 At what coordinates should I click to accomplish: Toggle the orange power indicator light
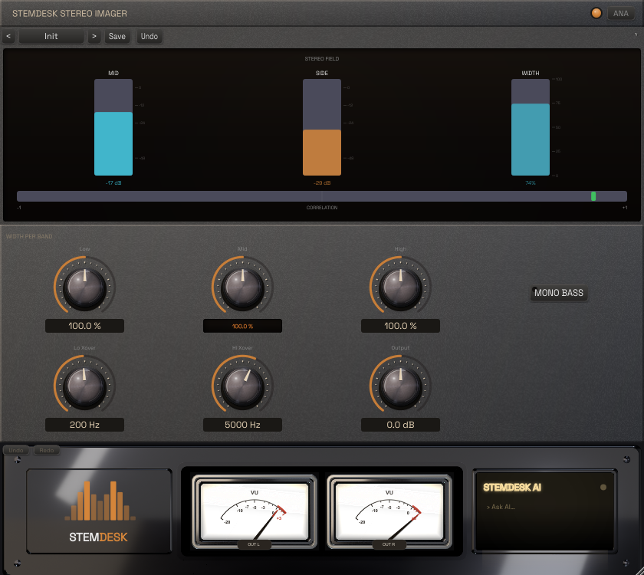[x=596, y=13]
